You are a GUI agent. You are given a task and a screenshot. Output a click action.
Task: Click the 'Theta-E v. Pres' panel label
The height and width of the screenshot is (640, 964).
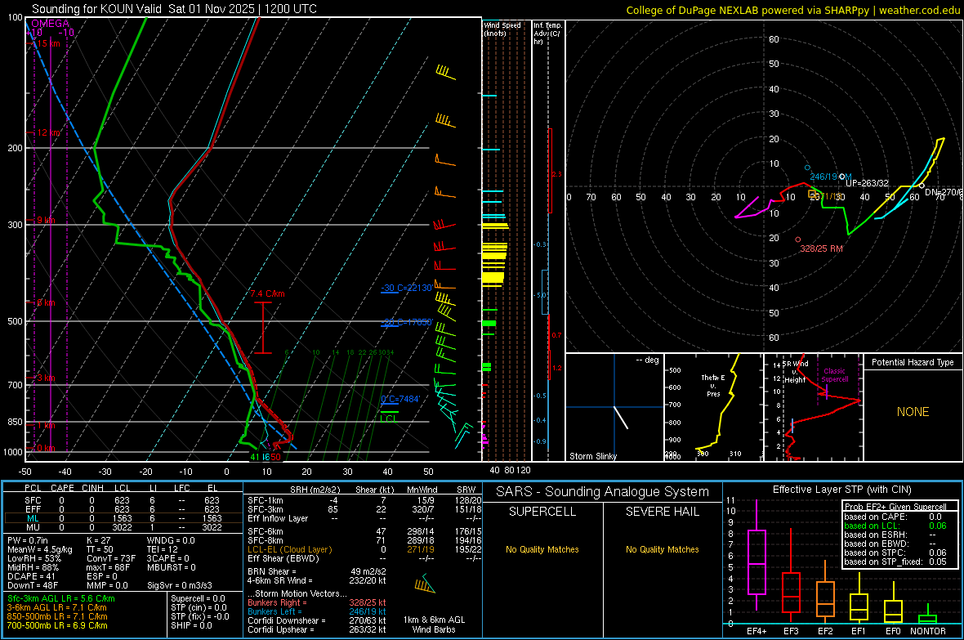click(x=713, y=385)
